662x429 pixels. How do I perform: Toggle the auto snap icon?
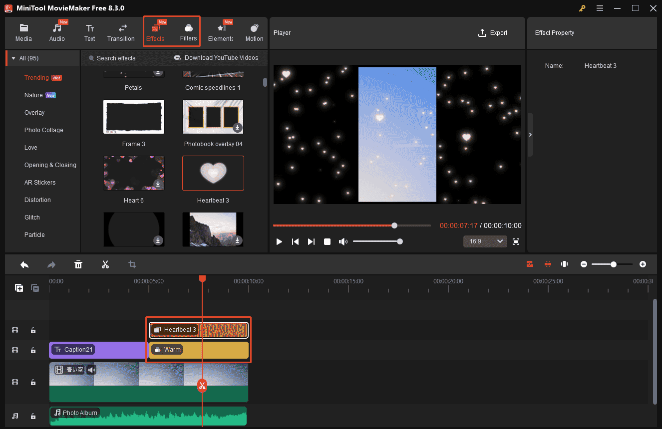click(530, 264)
